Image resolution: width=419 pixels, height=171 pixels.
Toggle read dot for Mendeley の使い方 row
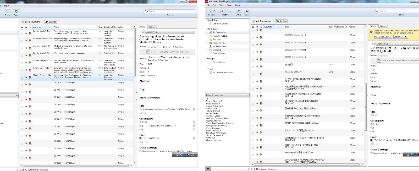coord(257,74)
